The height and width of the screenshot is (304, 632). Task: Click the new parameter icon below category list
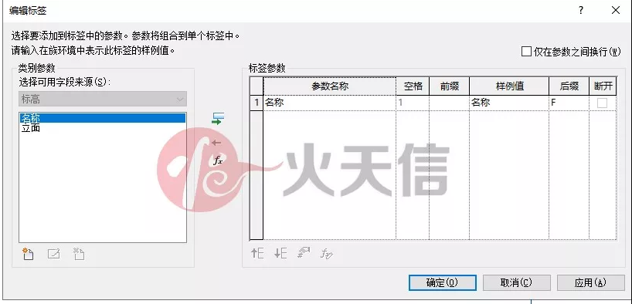(29, 254)
